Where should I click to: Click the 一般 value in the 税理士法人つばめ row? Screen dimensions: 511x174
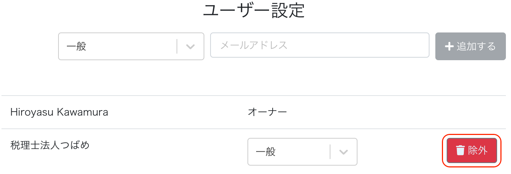click(266, 152)
